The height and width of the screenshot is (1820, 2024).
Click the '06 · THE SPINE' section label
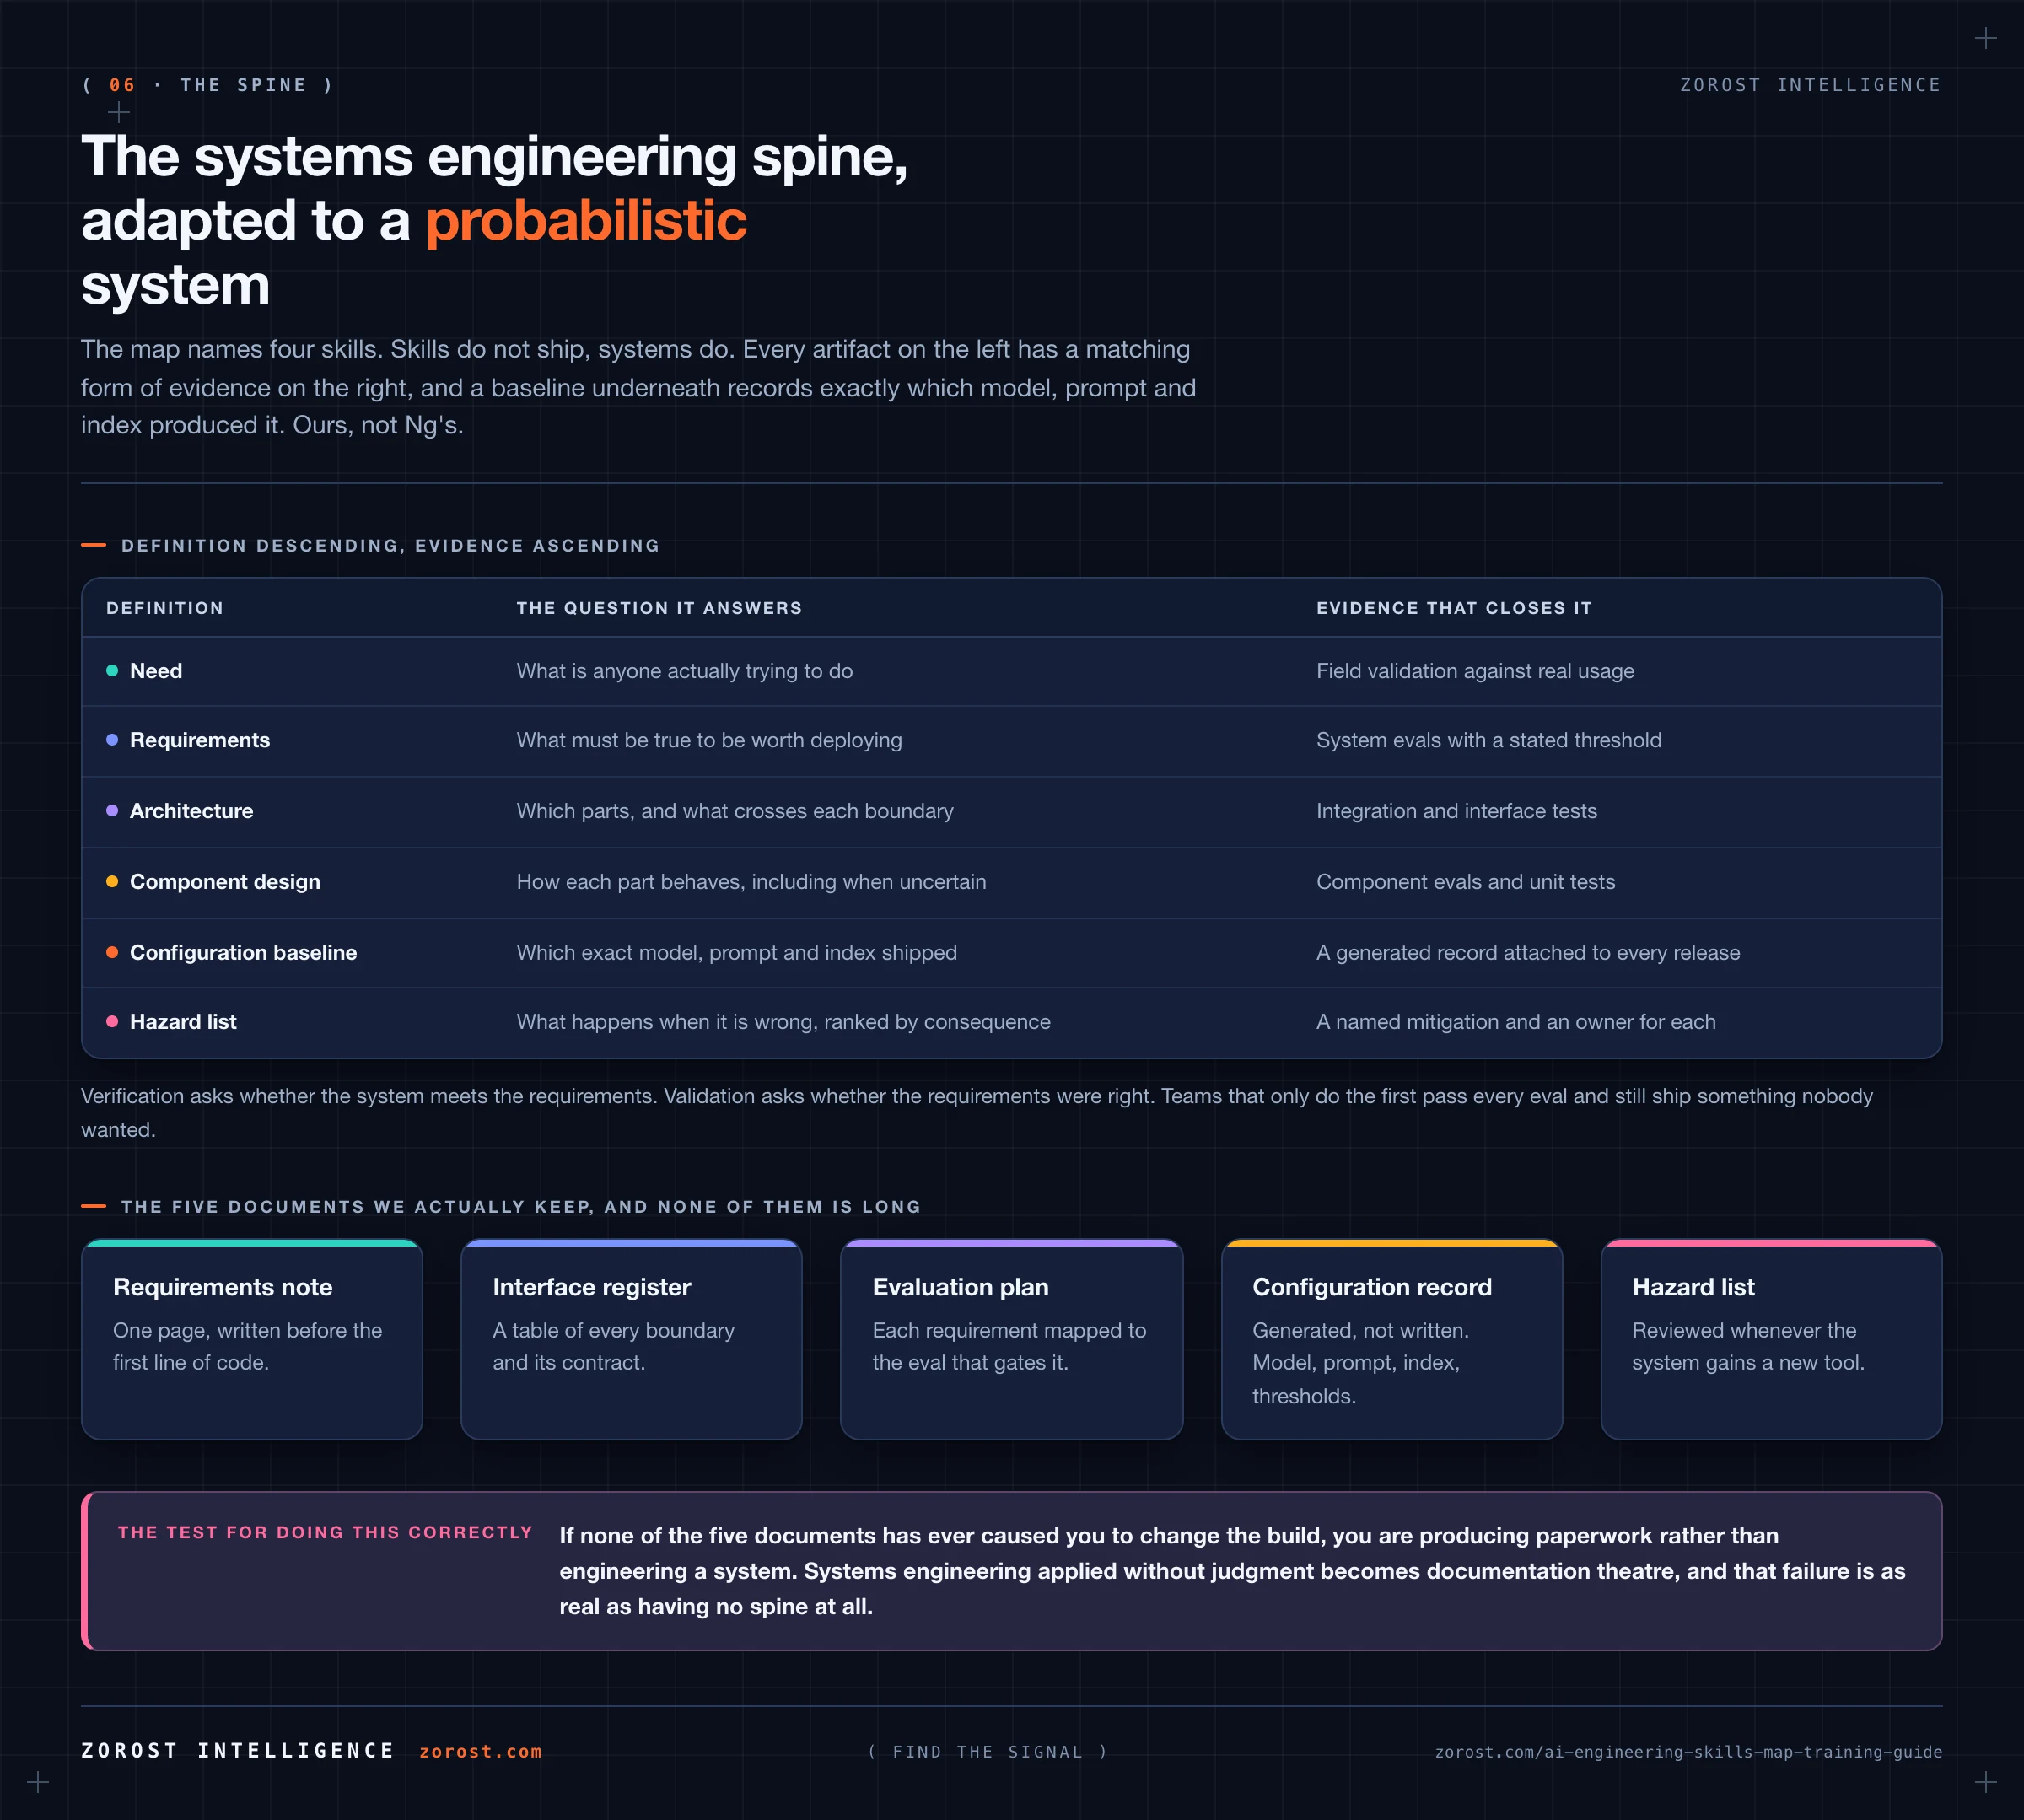point(208,85)
